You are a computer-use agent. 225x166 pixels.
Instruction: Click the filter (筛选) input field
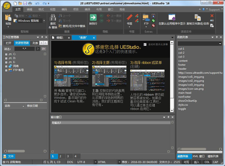coord(24,49)
